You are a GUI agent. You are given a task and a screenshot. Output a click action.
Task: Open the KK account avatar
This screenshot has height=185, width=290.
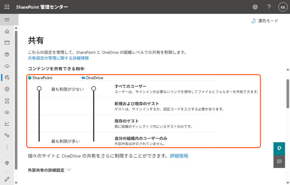pyautogui.click(x=283, y=7)
